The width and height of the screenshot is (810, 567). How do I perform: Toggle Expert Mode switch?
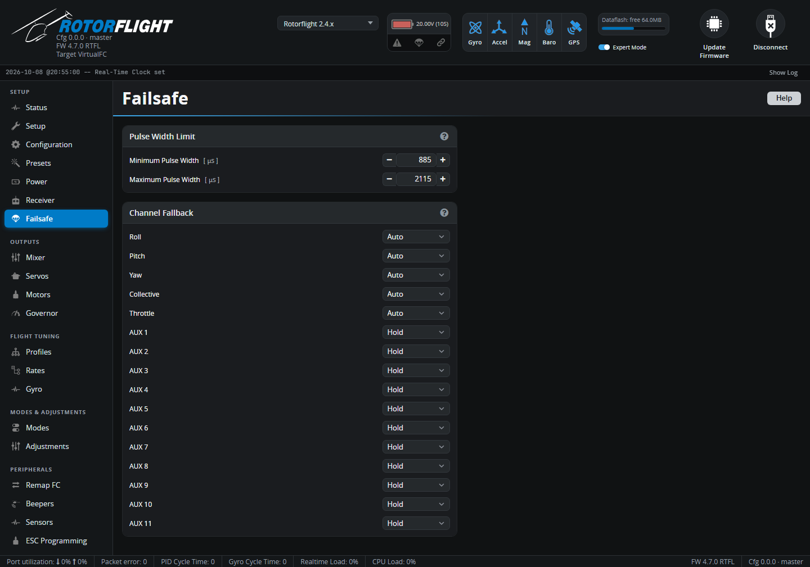(604, 47)
